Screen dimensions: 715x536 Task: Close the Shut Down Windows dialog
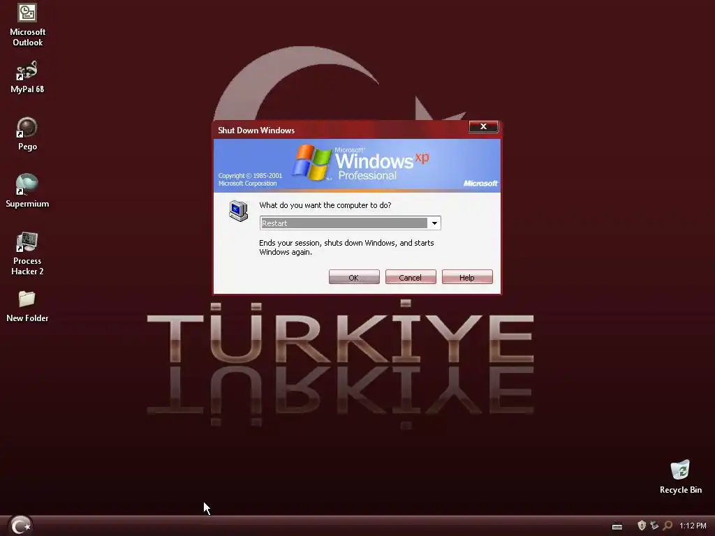pos(483,127)
